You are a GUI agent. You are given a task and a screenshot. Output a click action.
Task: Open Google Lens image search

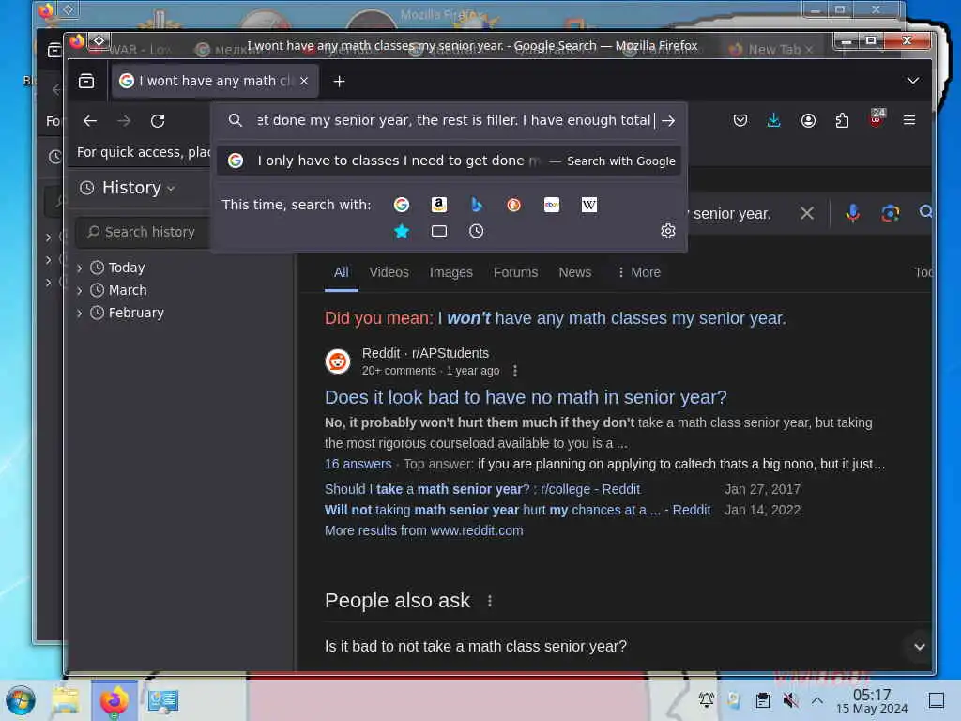pos(890,213)
